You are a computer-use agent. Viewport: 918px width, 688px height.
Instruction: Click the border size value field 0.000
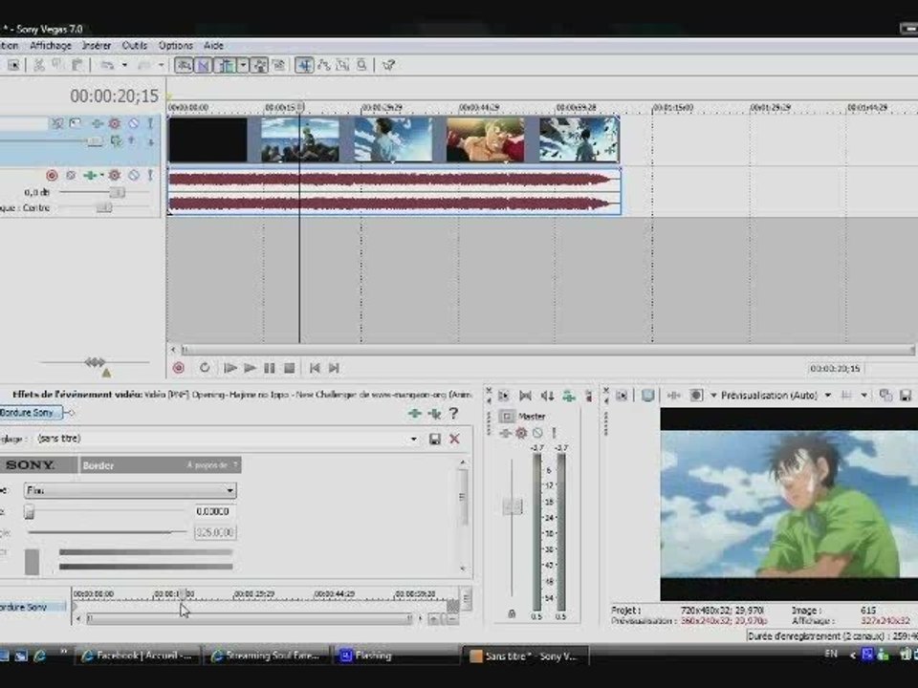click(213, 511)
